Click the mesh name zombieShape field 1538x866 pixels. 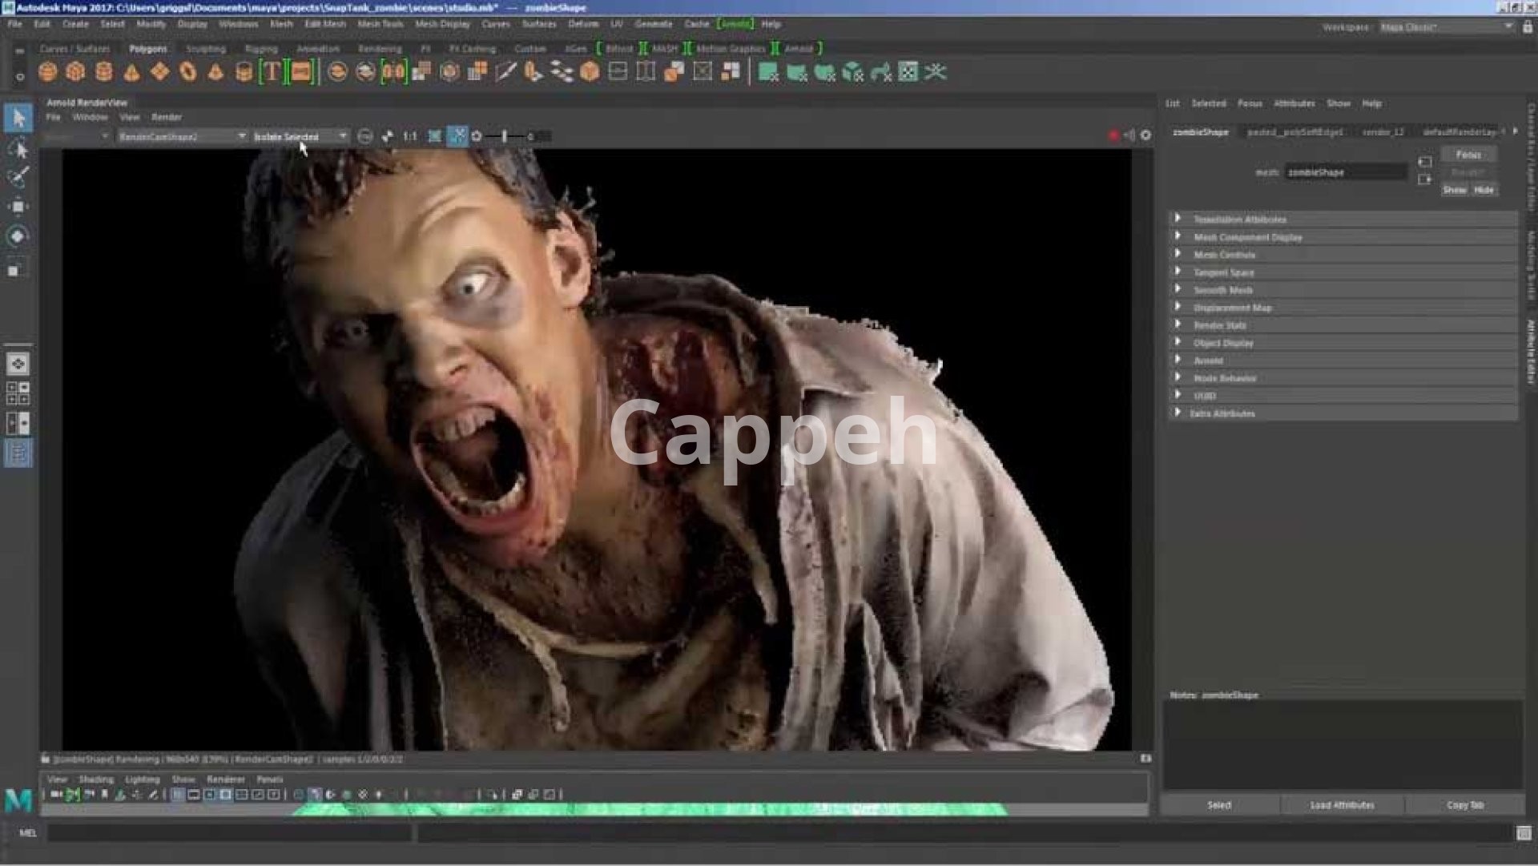pos(1345,172)
